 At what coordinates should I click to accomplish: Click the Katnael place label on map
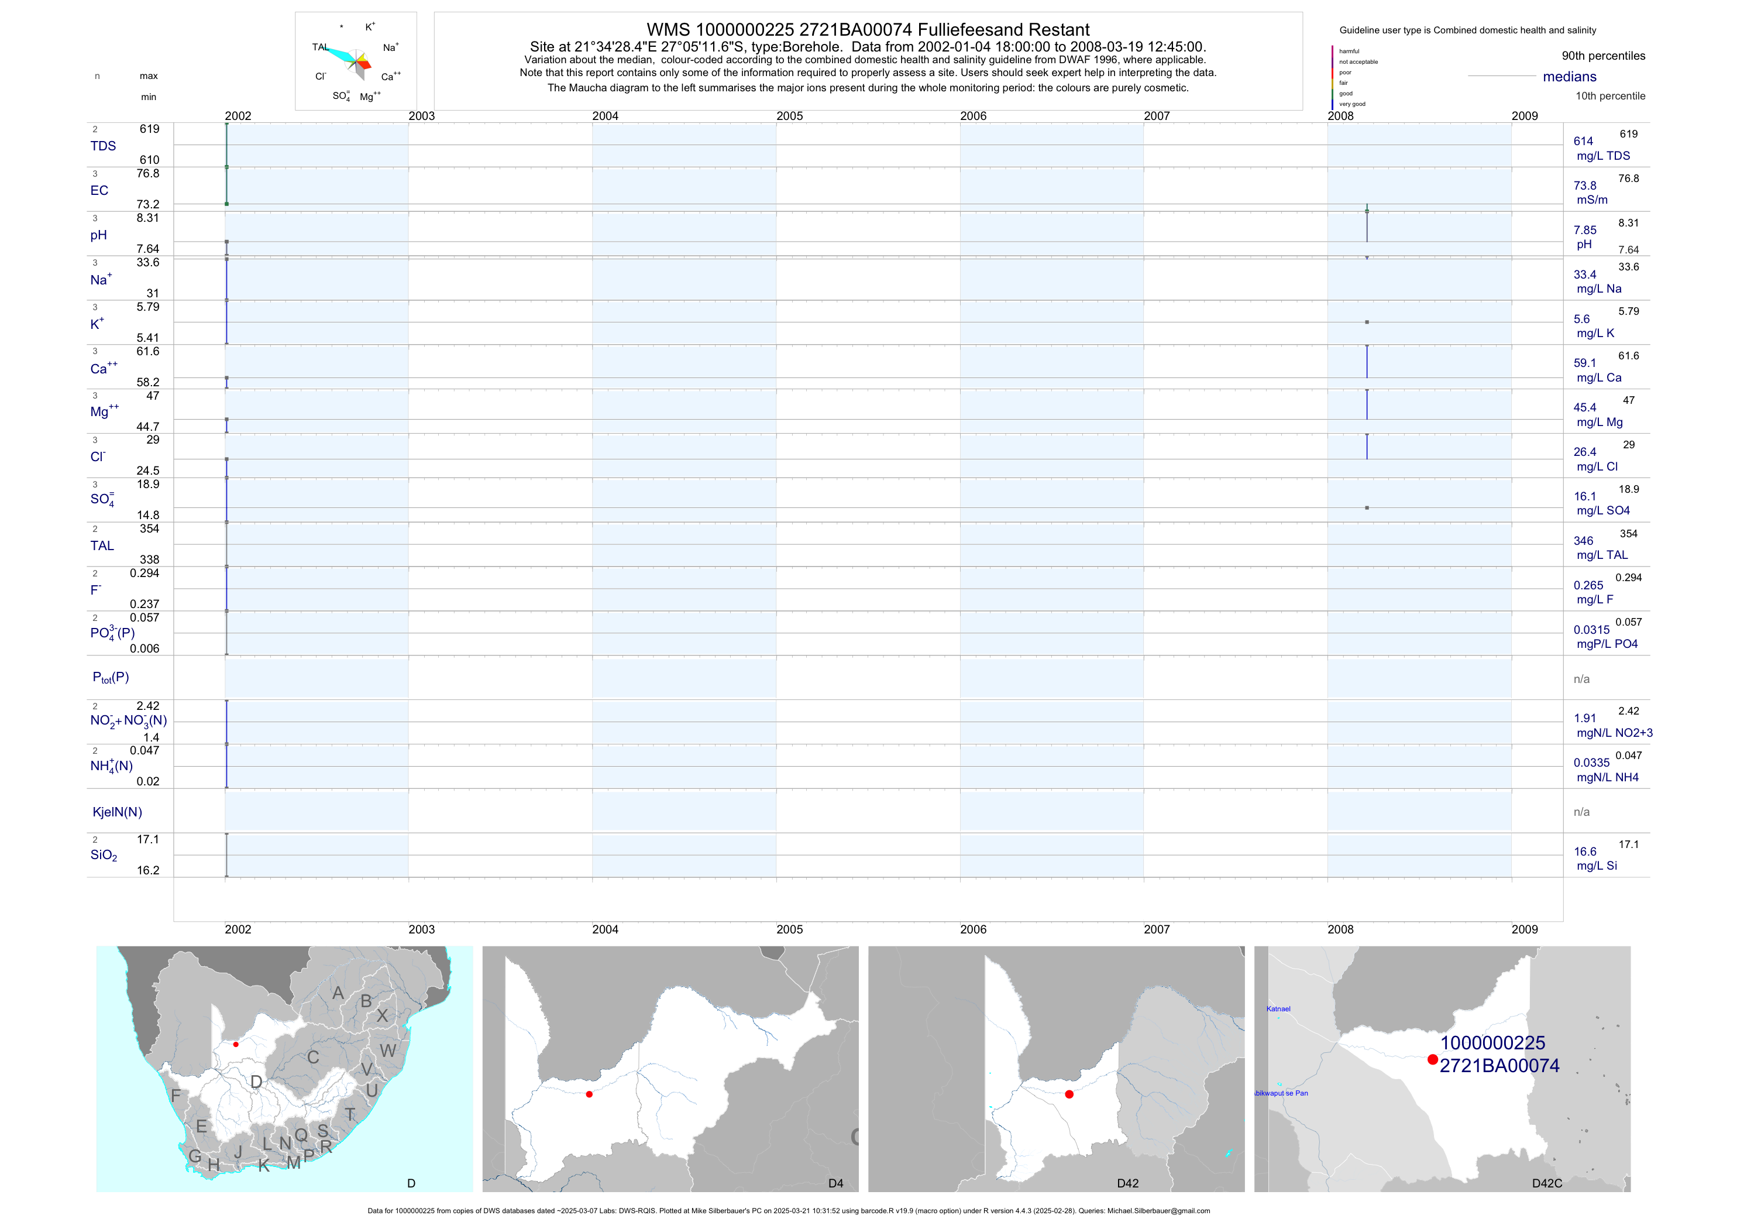point(1278,1009)
